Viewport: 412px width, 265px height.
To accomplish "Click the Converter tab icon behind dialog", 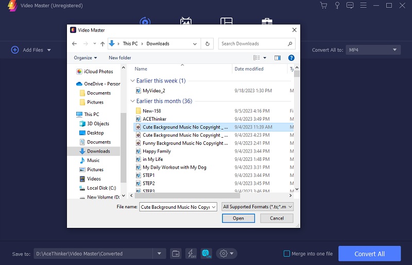I will click(x=145, y=21).
